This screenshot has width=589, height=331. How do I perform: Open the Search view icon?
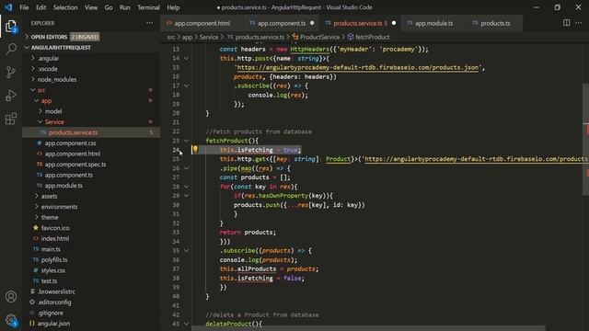point(11,49)
